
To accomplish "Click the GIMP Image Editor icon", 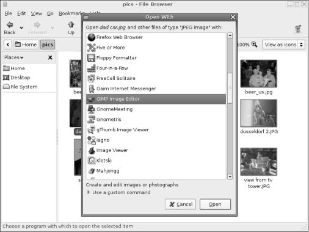I will [x=91, y=99].
